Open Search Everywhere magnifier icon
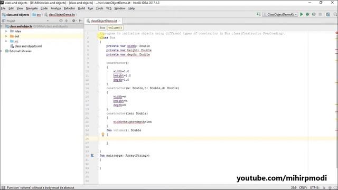This screenshot has width=338, height=190. tap(335, 14)
